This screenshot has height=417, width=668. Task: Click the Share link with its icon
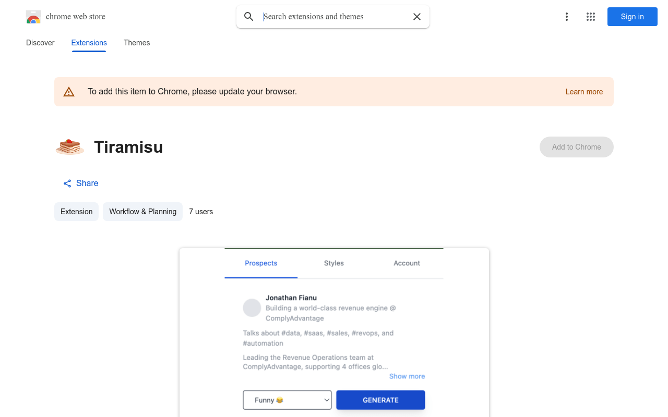[x=81, y=183]
